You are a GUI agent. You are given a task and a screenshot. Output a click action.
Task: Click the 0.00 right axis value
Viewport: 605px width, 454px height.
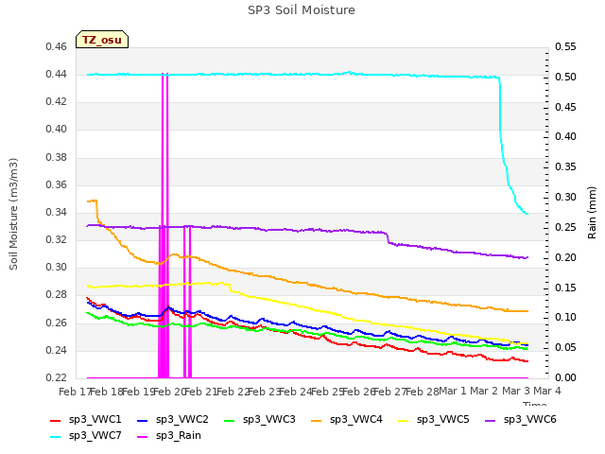click(565, 377)
